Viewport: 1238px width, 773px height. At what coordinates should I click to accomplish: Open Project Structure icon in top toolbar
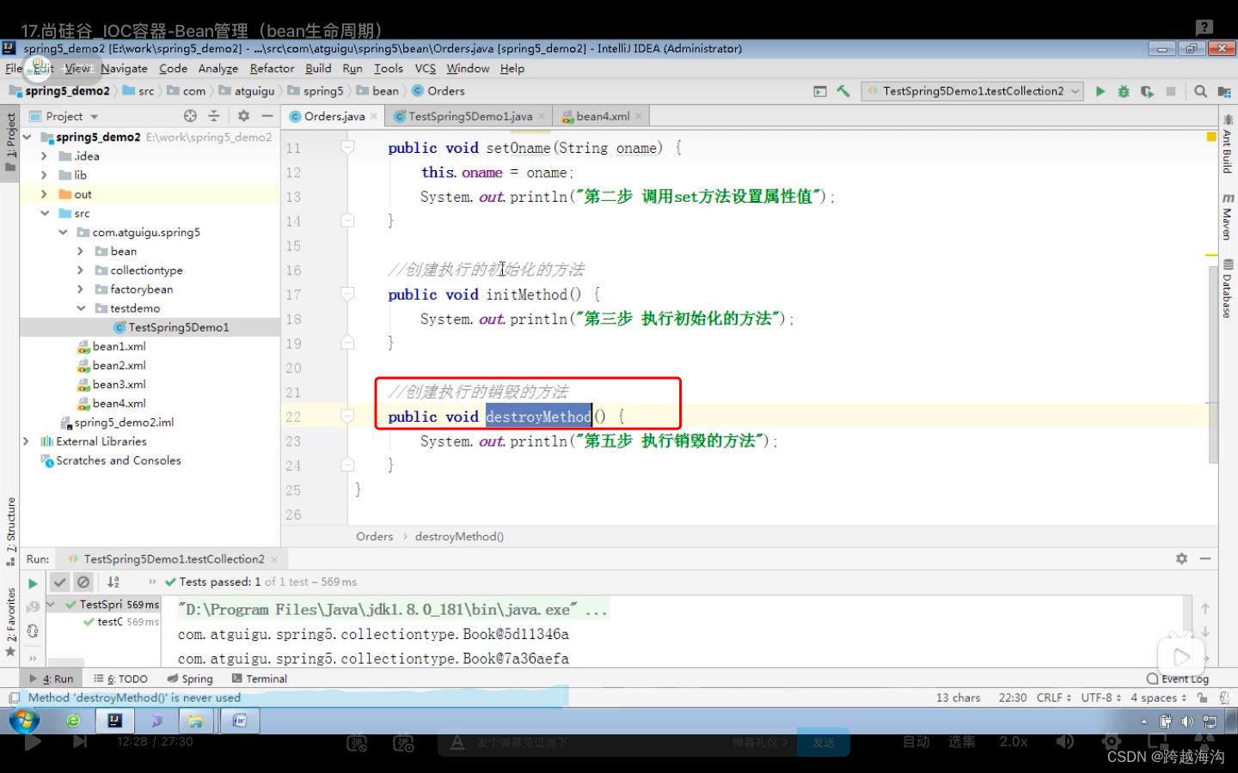coord(1224,91)
